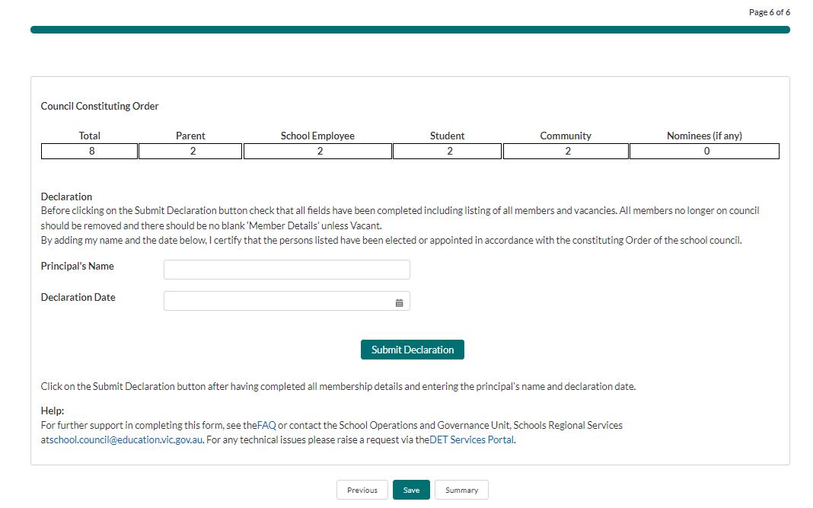The image size is (813, 508).
Task: Select the Total count cell showing 8
Action: 90,151
